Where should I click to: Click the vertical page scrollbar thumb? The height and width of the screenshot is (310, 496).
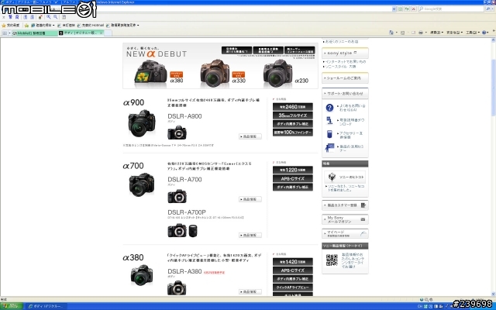[x=494, y=87]
